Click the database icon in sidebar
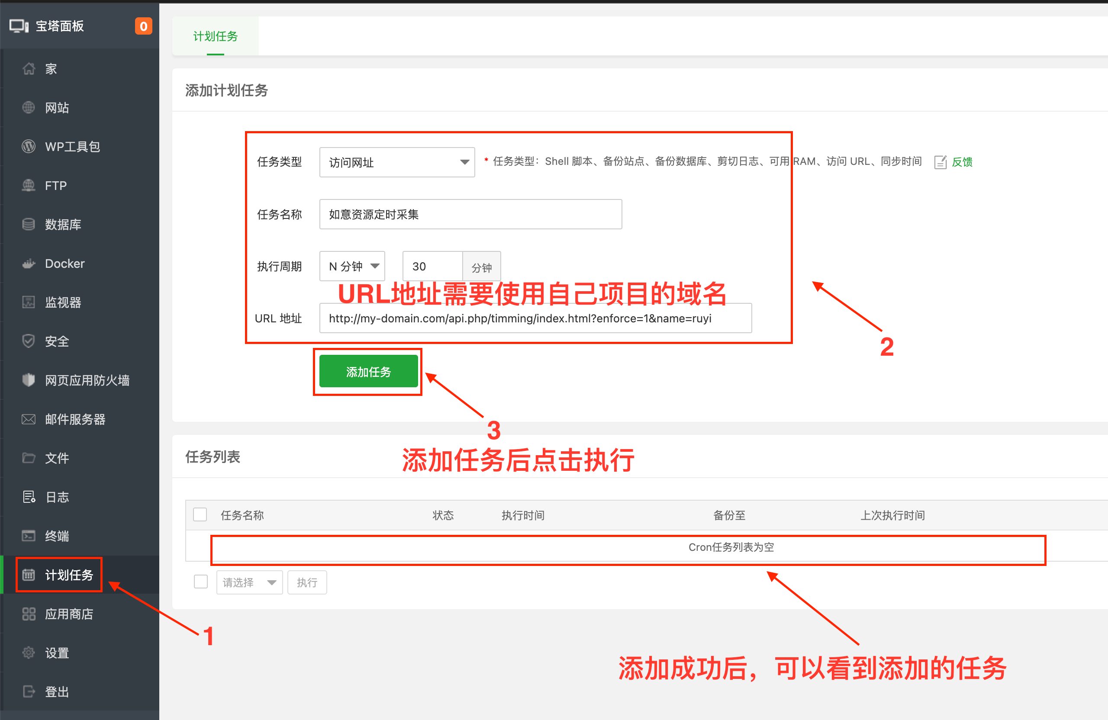Screen dimensions: 1108x720 (29, 224)
